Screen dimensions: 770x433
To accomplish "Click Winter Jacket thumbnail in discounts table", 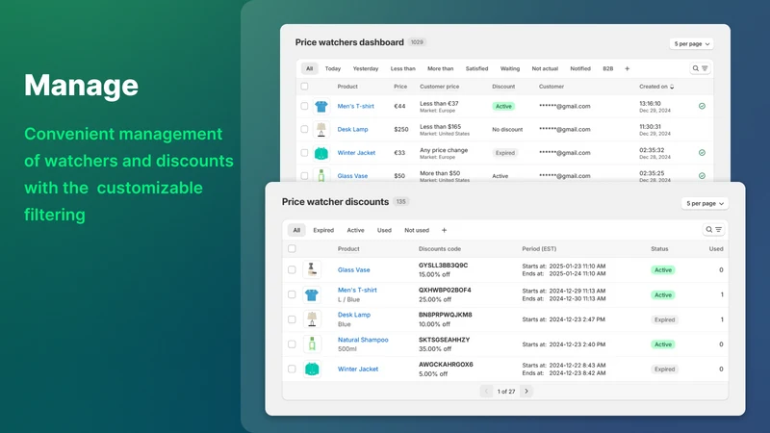I will [x=312, y=369].
